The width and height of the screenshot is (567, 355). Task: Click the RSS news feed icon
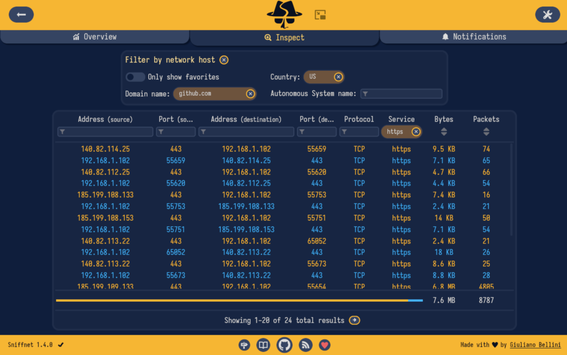[305, 345]
